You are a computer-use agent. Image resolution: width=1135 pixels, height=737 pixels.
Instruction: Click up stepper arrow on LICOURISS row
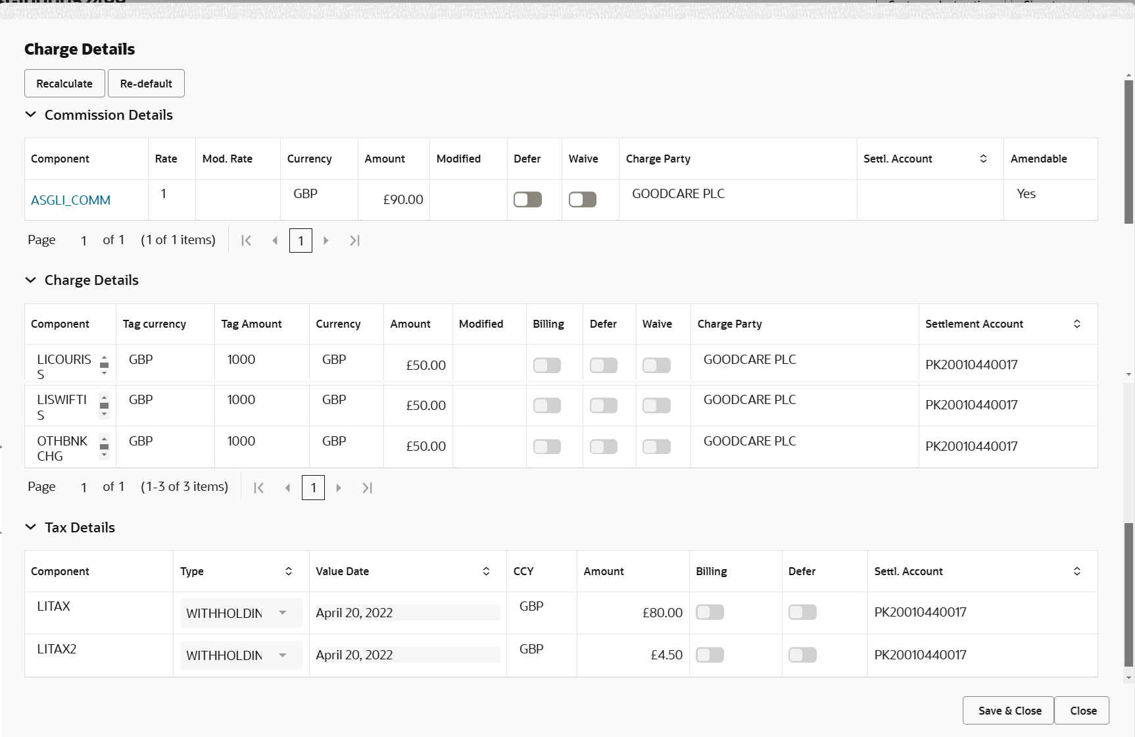click(x=105, y=357)
